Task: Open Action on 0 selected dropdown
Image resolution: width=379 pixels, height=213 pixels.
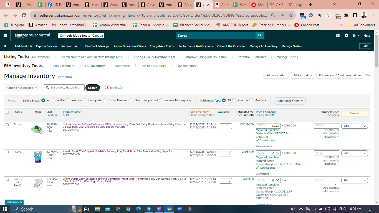Action: [22, 88]
